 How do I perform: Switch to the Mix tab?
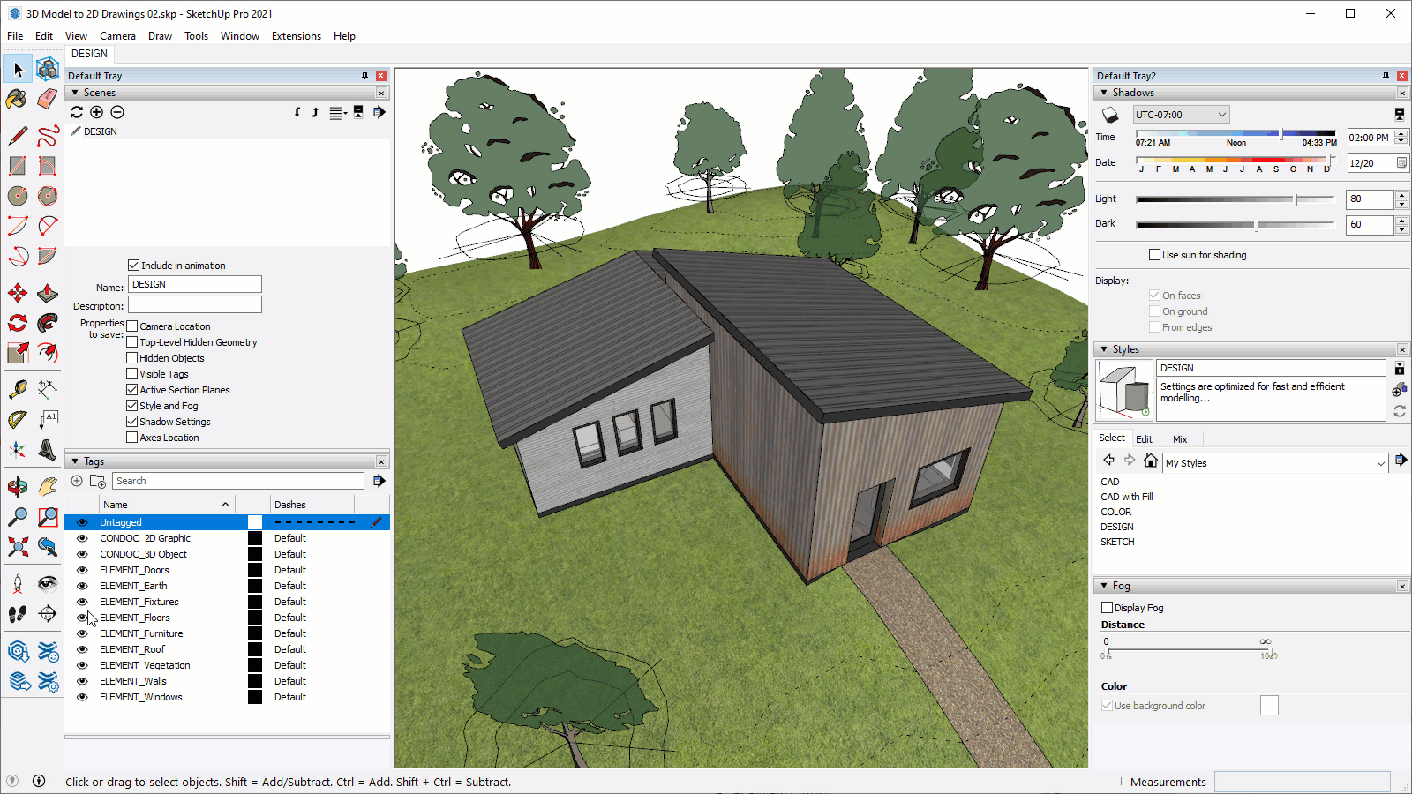click(1180, 439)
